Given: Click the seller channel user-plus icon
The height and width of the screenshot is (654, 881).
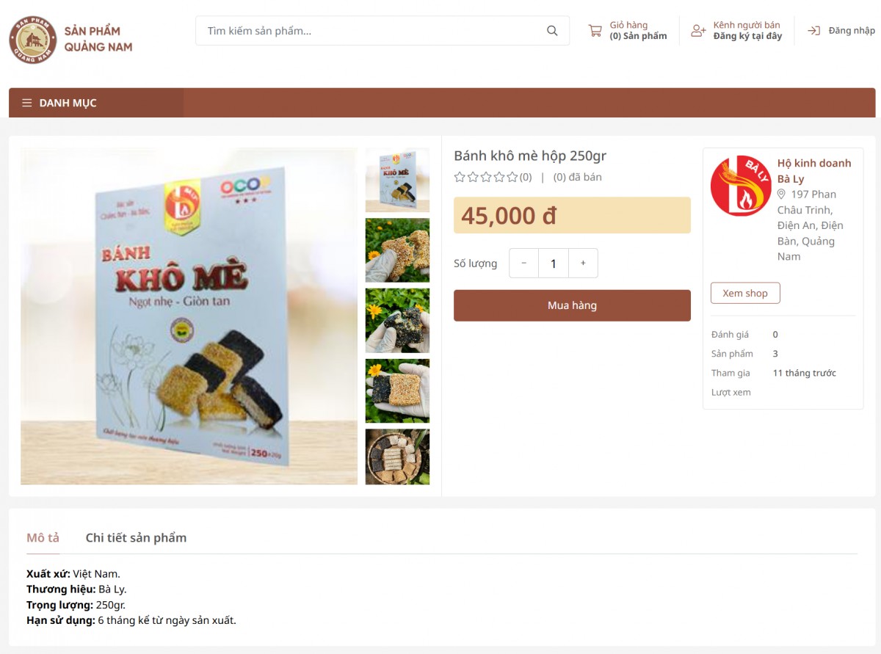Looking at the screenshot, I should [698, 31].
